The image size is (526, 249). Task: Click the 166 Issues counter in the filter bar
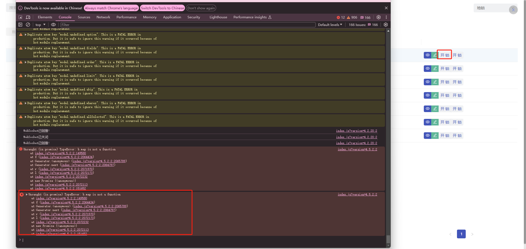pos(363,25)
